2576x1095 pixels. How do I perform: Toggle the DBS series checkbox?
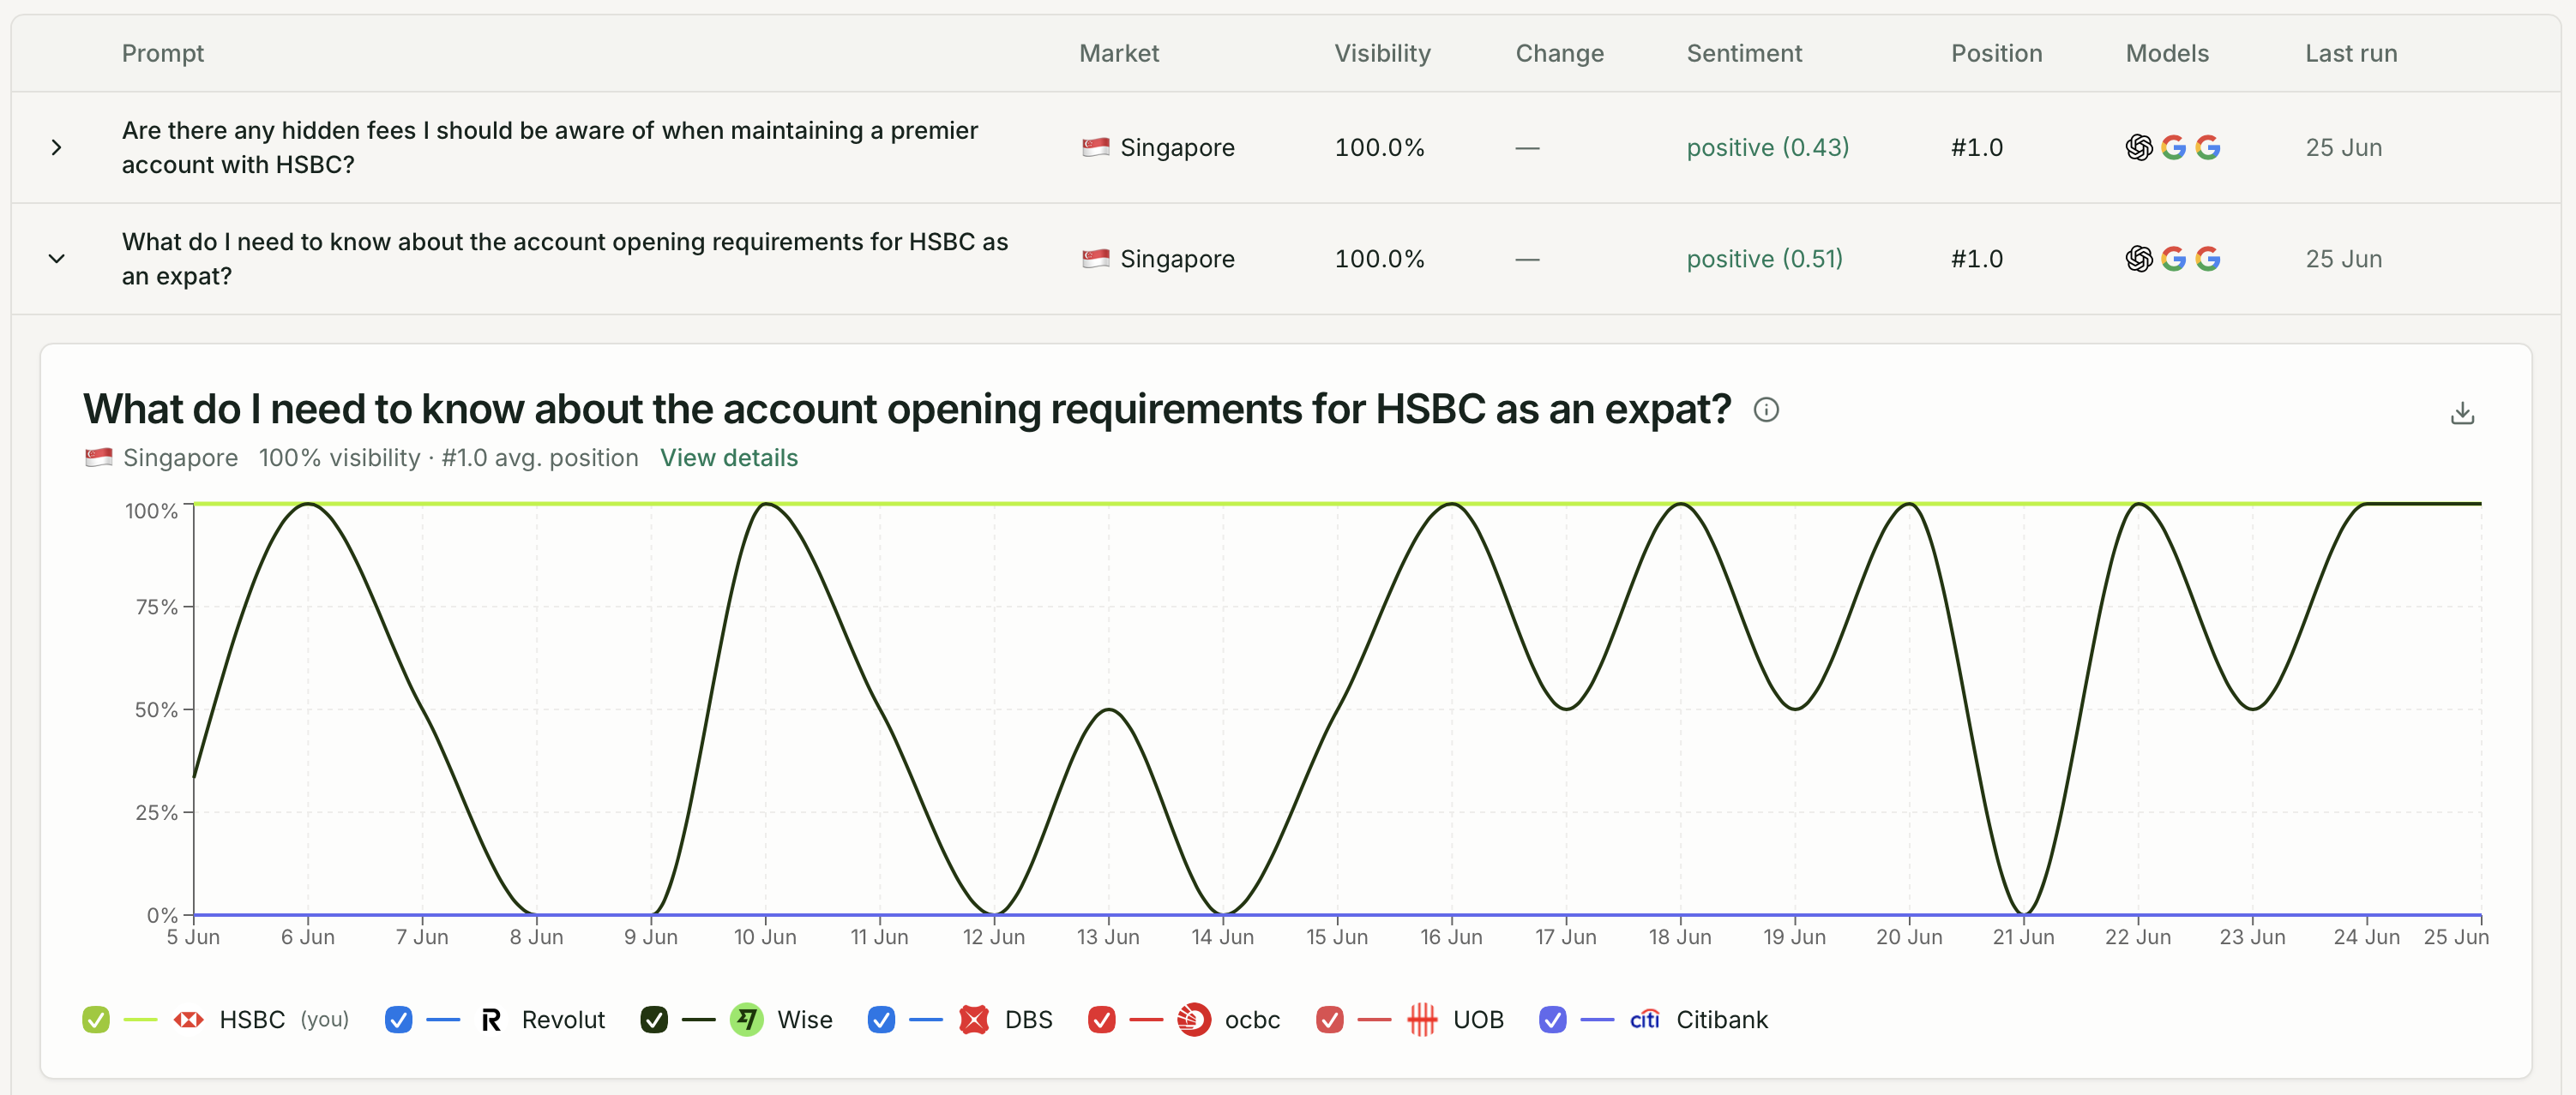coord(881,1019)
